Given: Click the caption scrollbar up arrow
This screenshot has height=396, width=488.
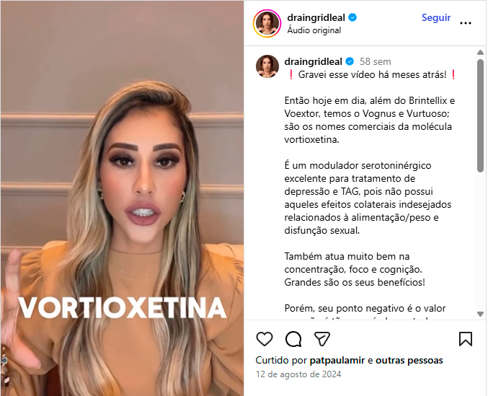Looking at the screenshot, I should [x=480, y=53].
